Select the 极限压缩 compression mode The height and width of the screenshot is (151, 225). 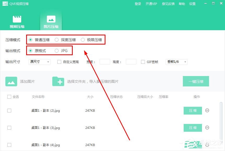click(x=83, y=40)
